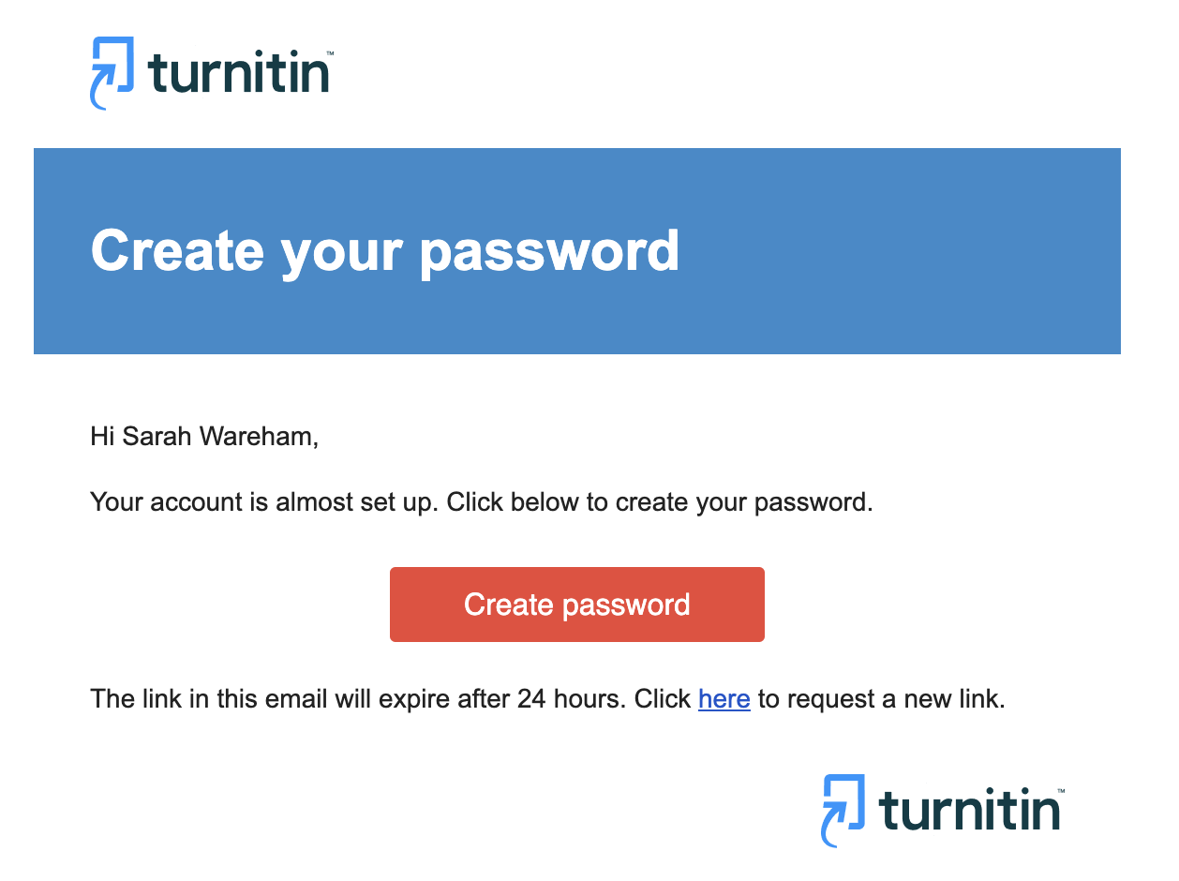Click the TM mark on the bottom logo
1179x881 pixels.
pyautogui.click(x=1061, y=793)
